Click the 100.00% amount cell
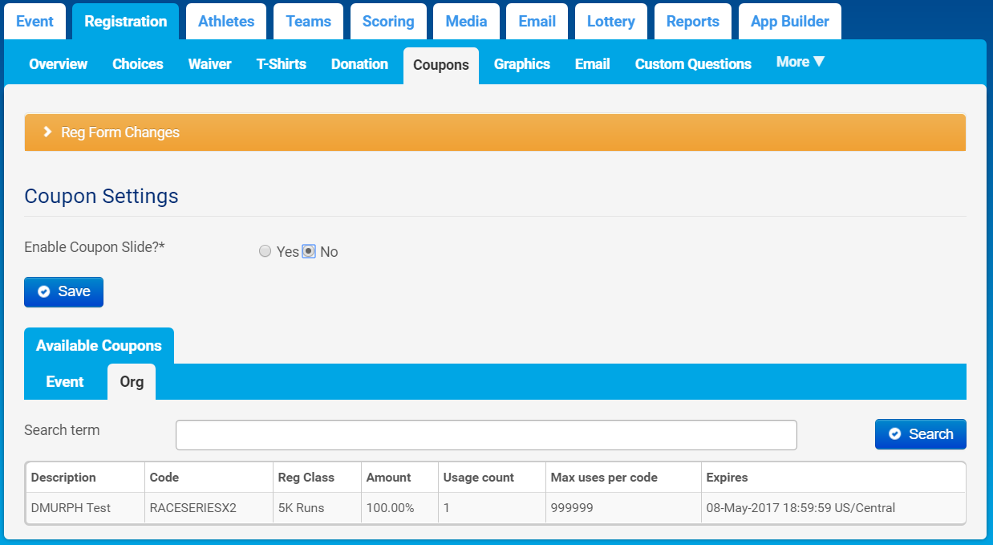Image resolution: width=993 pixels, height=545 pixels. pyautogui.click(x=399, y=508)
